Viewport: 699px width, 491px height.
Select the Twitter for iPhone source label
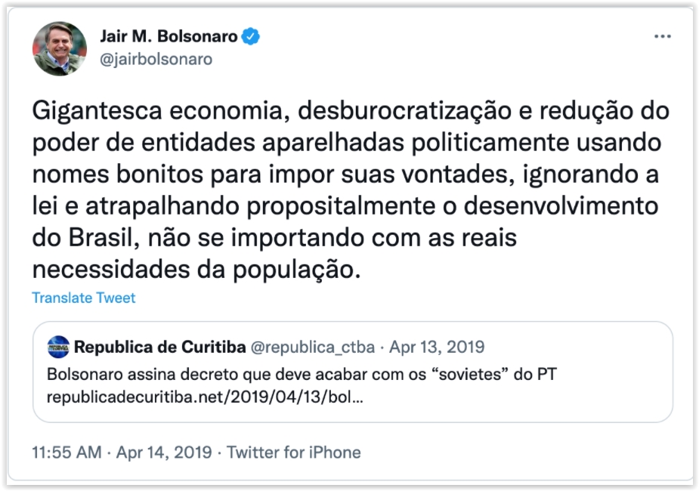pyautogui.click(x=294, y=452)
